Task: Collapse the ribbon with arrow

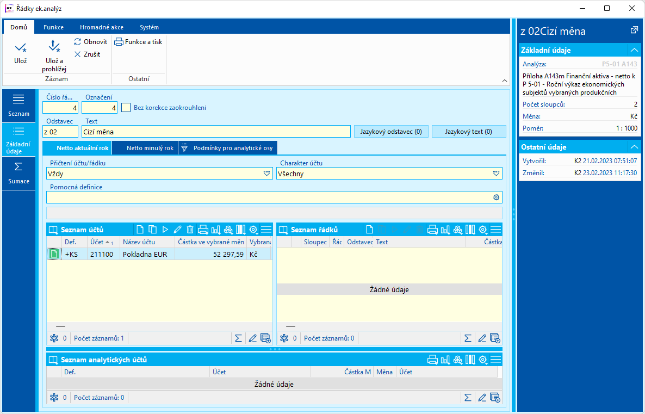Action: coord(505,81)
